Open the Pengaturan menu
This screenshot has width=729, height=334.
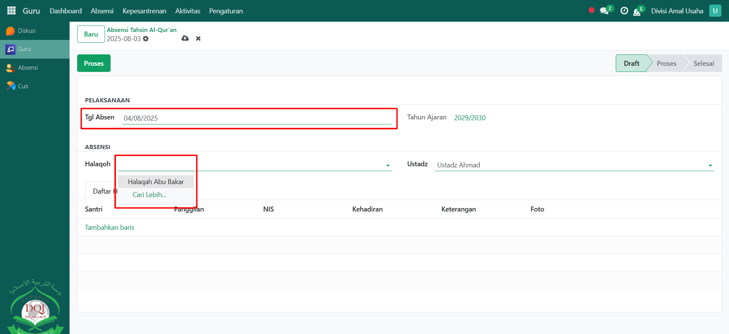[x=226, y=11]
